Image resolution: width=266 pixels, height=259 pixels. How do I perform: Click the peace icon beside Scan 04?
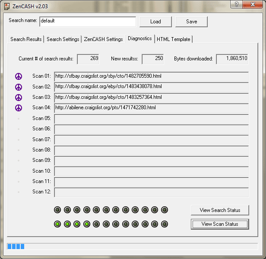[19, 108]
